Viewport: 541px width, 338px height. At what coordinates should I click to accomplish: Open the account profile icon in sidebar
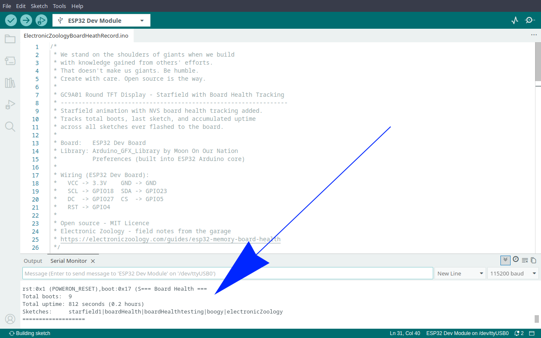coord(10,319)
